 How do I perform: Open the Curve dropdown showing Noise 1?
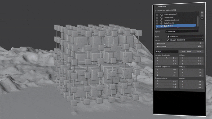(185, 40)
